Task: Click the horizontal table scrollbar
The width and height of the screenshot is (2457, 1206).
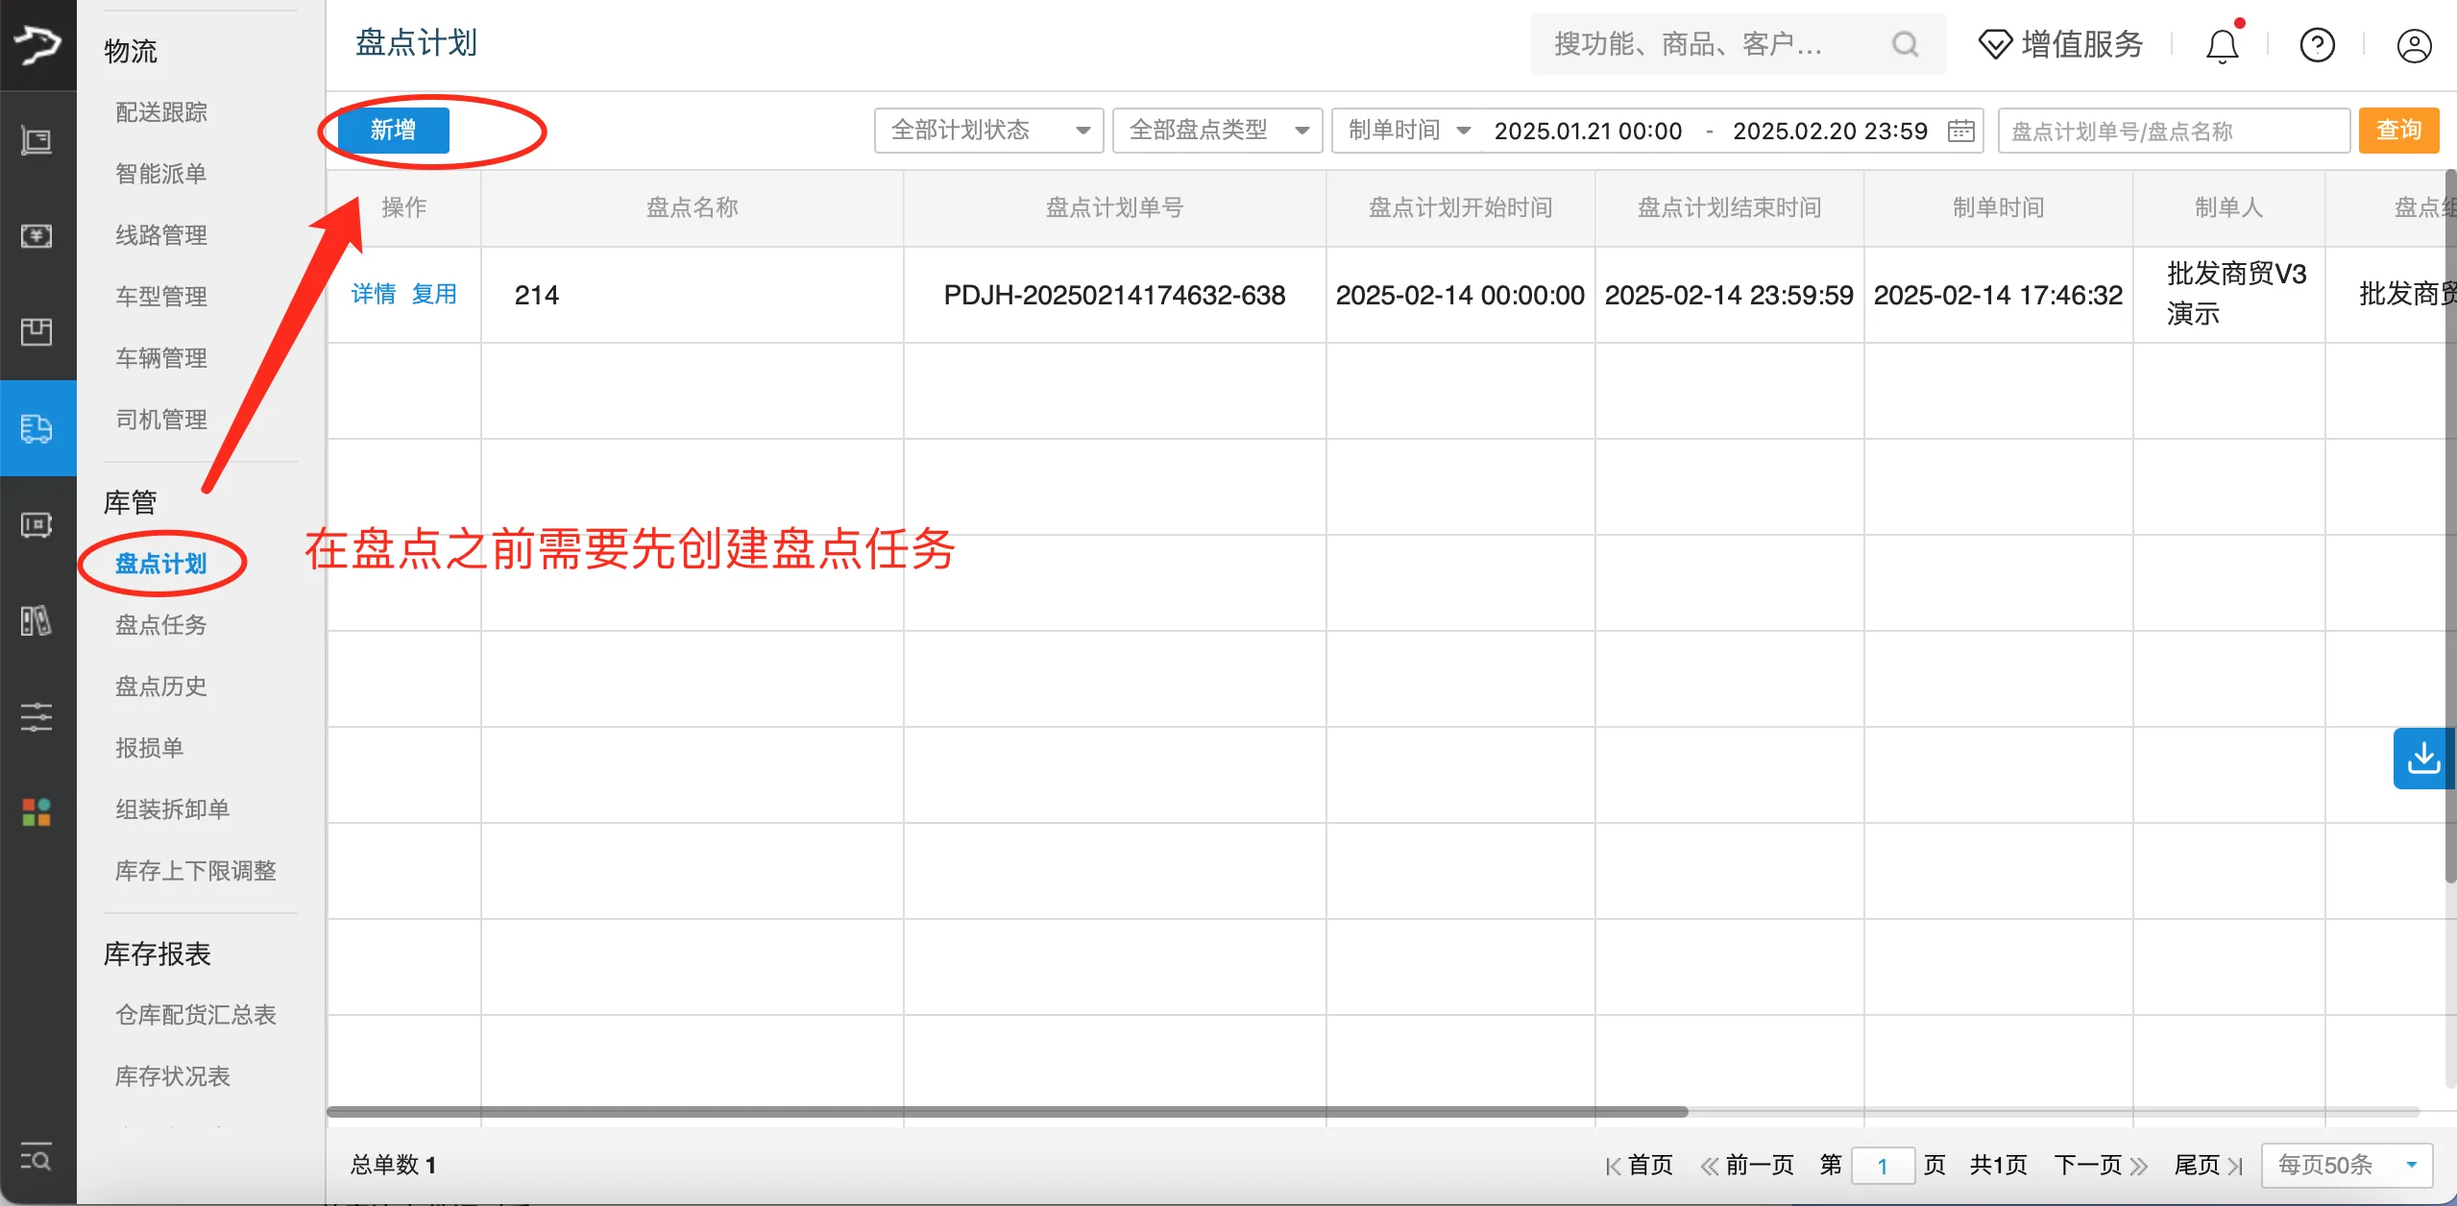Action: 1007,1112
